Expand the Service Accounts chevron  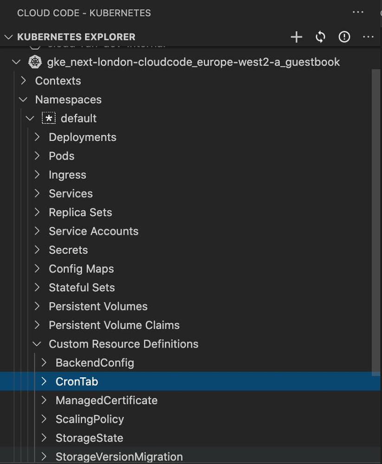pyautogui.click(x=37, y=231)
